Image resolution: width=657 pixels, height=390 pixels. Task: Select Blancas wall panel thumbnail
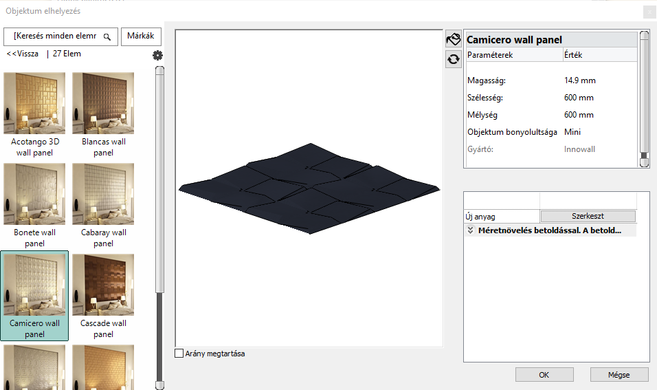(103, 103)
